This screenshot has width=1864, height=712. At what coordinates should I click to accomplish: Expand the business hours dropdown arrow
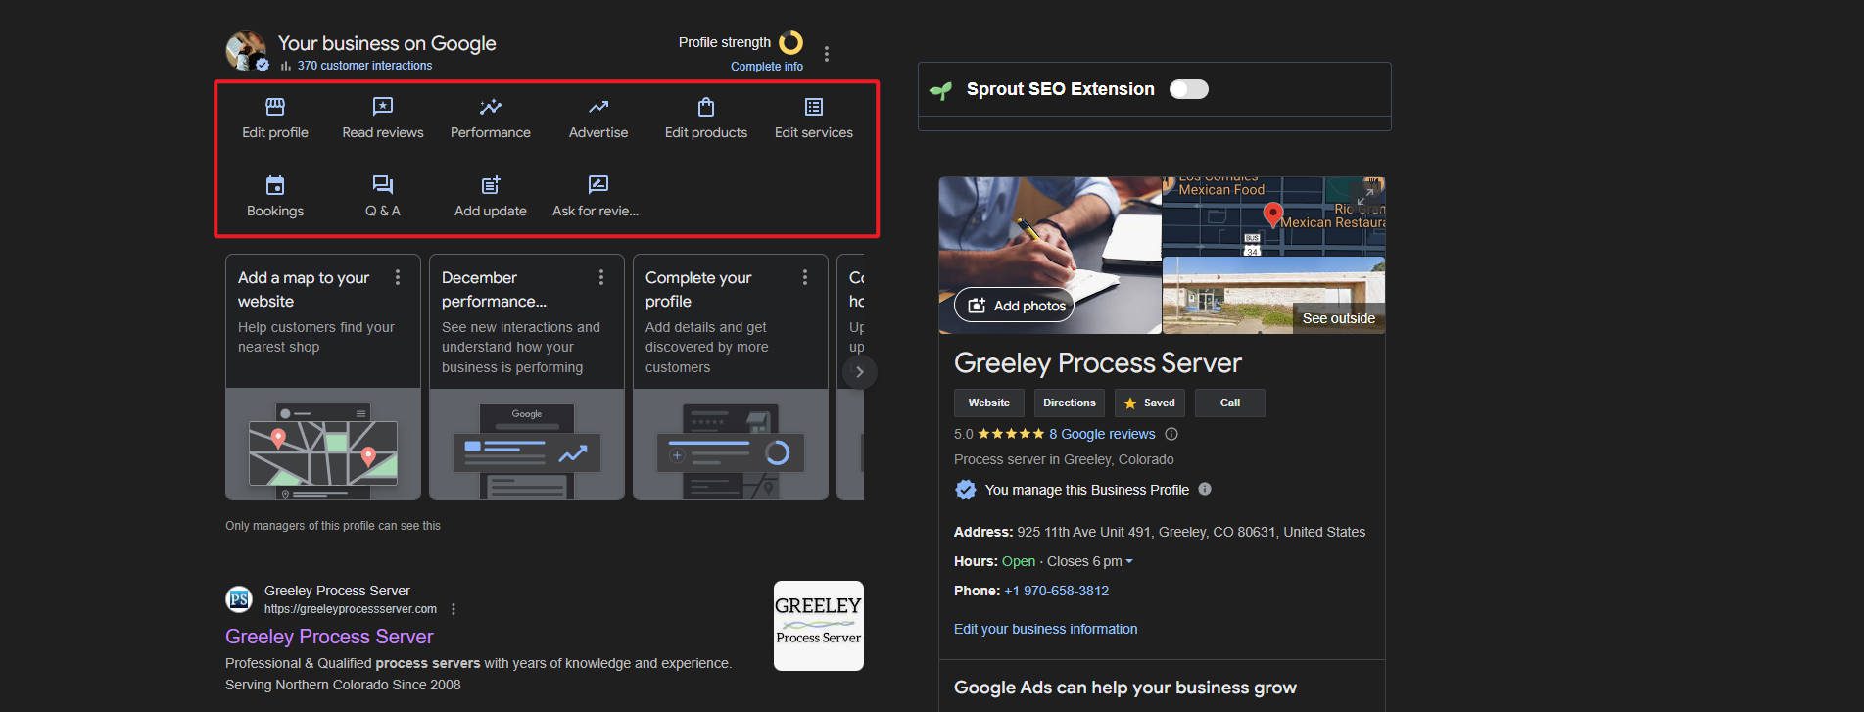tap(1129, 562)
